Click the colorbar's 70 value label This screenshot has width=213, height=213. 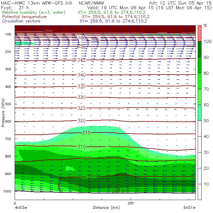[206, 89]
